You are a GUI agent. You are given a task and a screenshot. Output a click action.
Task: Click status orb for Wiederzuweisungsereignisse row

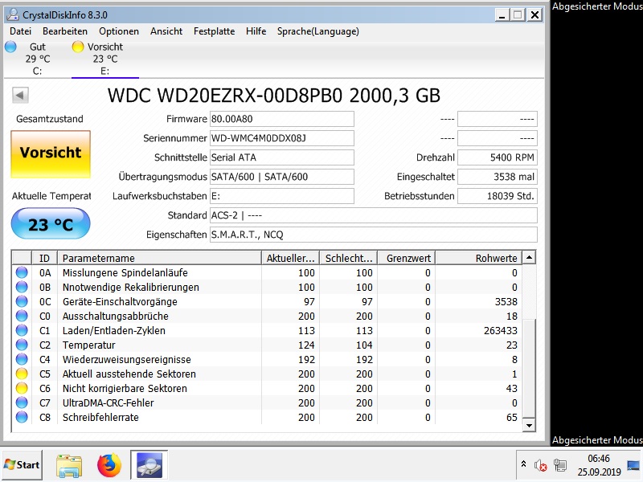tap(22, 359)
